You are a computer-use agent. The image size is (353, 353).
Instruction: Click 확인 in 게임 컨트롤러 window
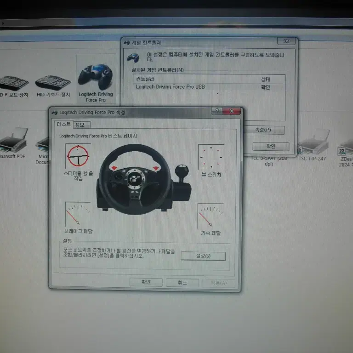271,146
